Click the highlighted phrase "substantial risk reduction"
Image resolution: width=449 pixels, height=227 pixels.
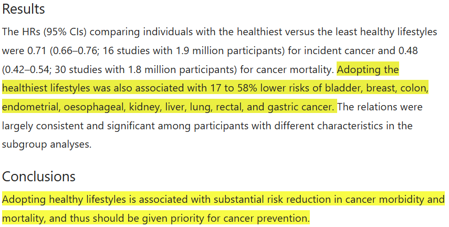[245, 200]
